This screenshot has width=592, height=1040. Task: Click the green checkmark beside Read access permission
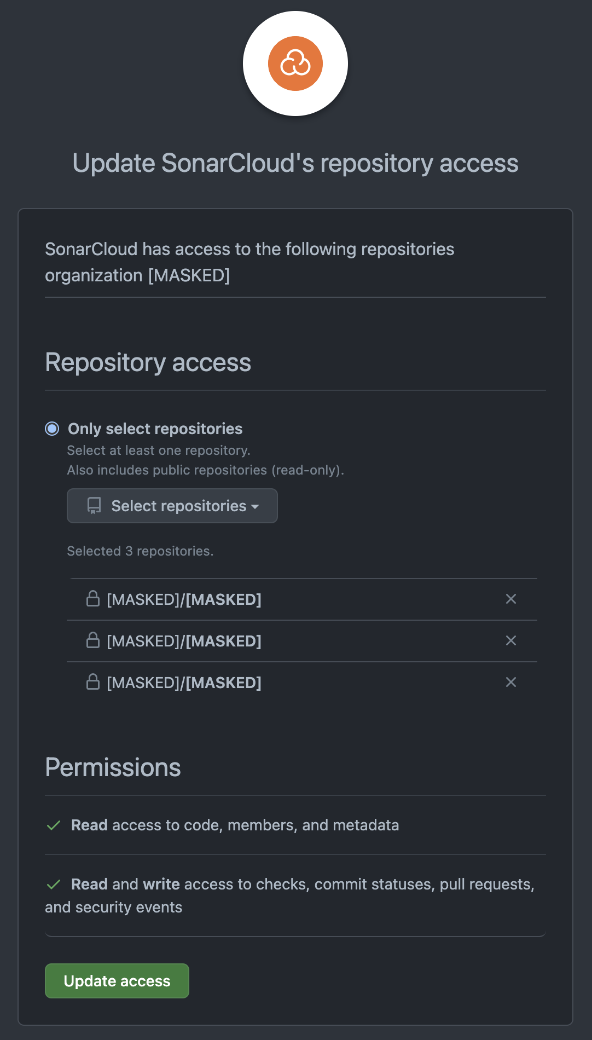(x=54, y=825)
